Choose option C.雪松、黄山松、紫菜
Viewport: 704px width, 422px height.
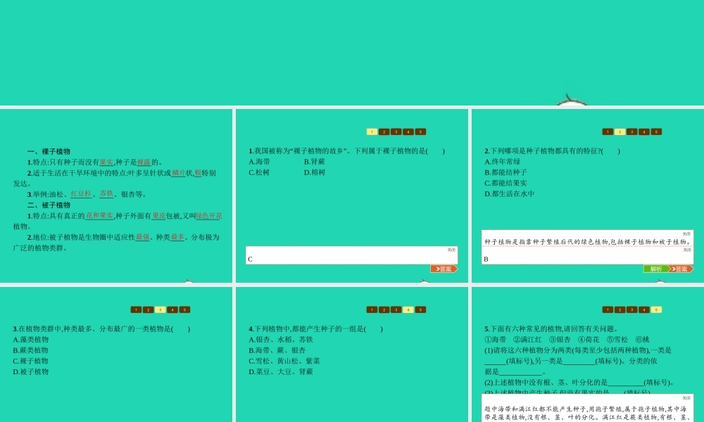[x=284, y=362]
